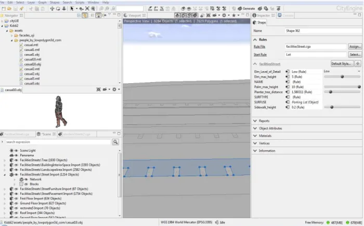Click the Assign rule file button
This screenshot has width=364, height=226.
click(355, 47)
